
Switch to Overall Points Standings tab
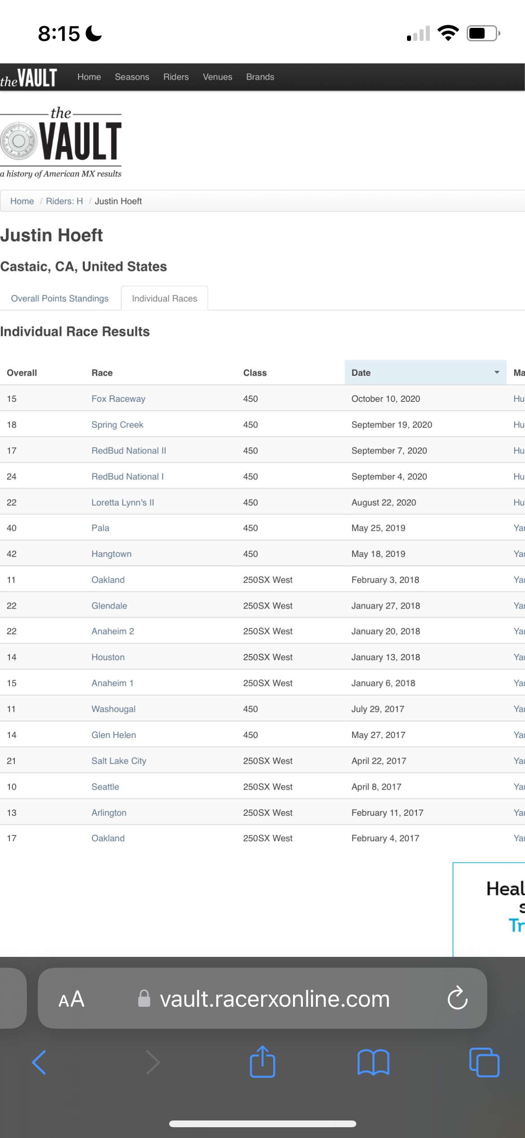pos(60,298)
